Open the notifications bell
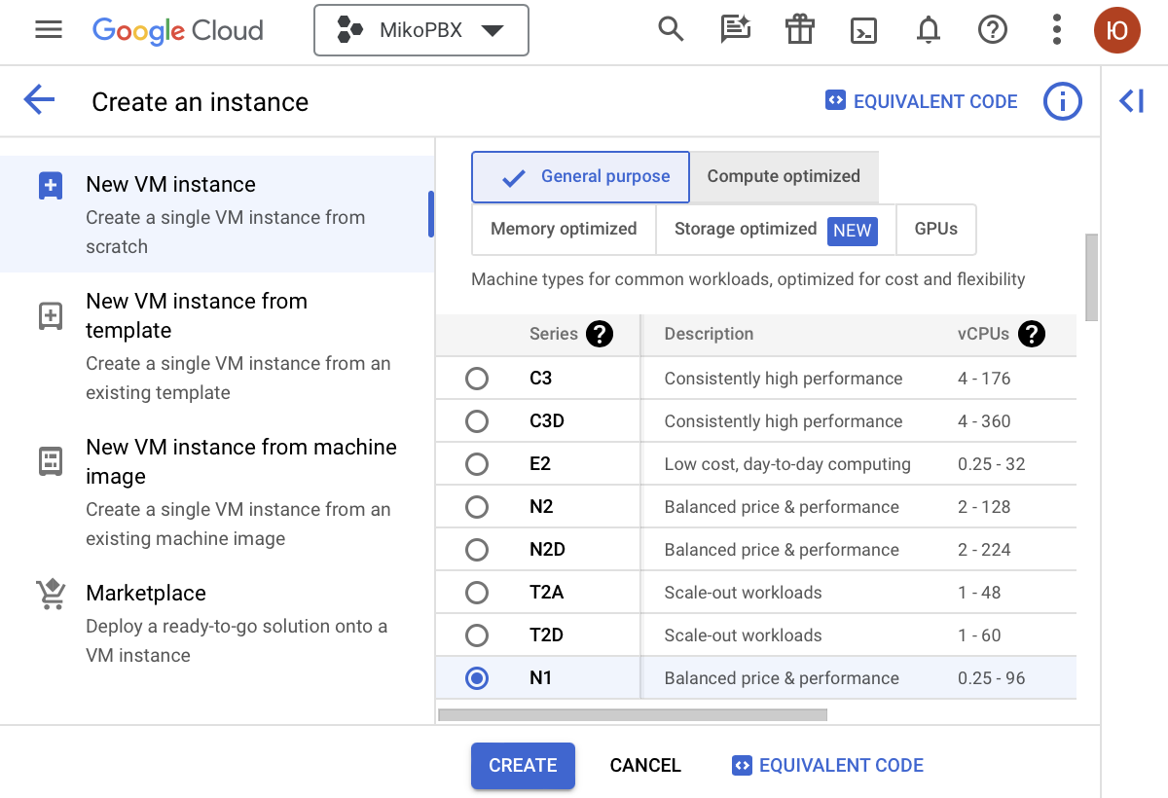The width and height of the screenshot is (1168, 798). tap(929, 30)
